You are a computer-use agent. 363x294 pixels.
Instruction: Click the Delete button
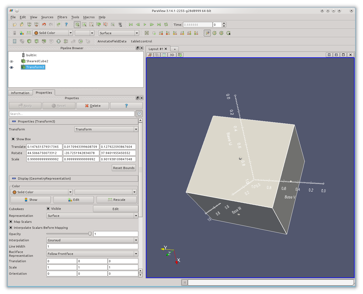pos(93,106)
